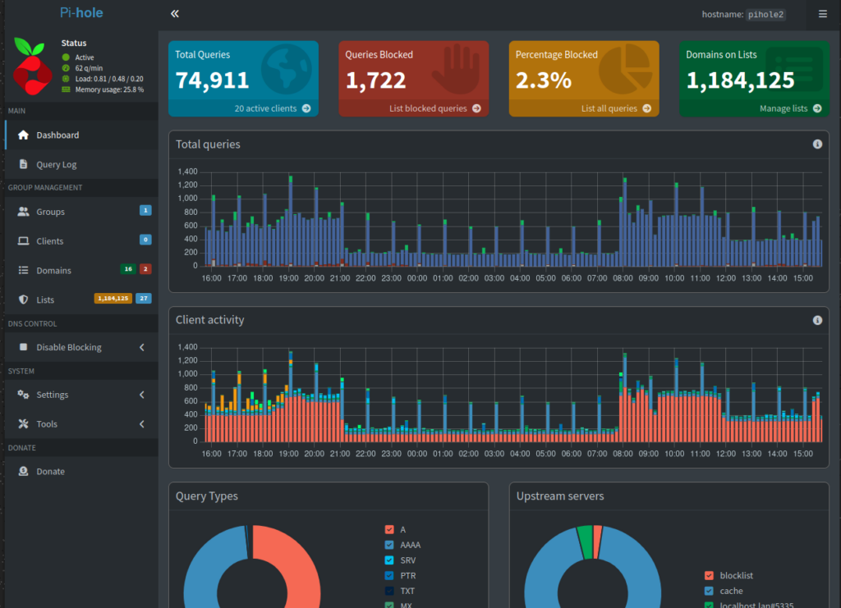Click info icon on Total queries panel
Screen dimensions: 841x608
tap(817, 144)
